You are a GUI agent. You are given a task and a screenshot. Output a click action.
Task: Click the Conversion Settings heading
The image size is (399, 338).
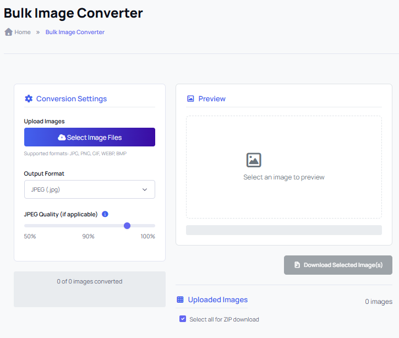point(72,99)
